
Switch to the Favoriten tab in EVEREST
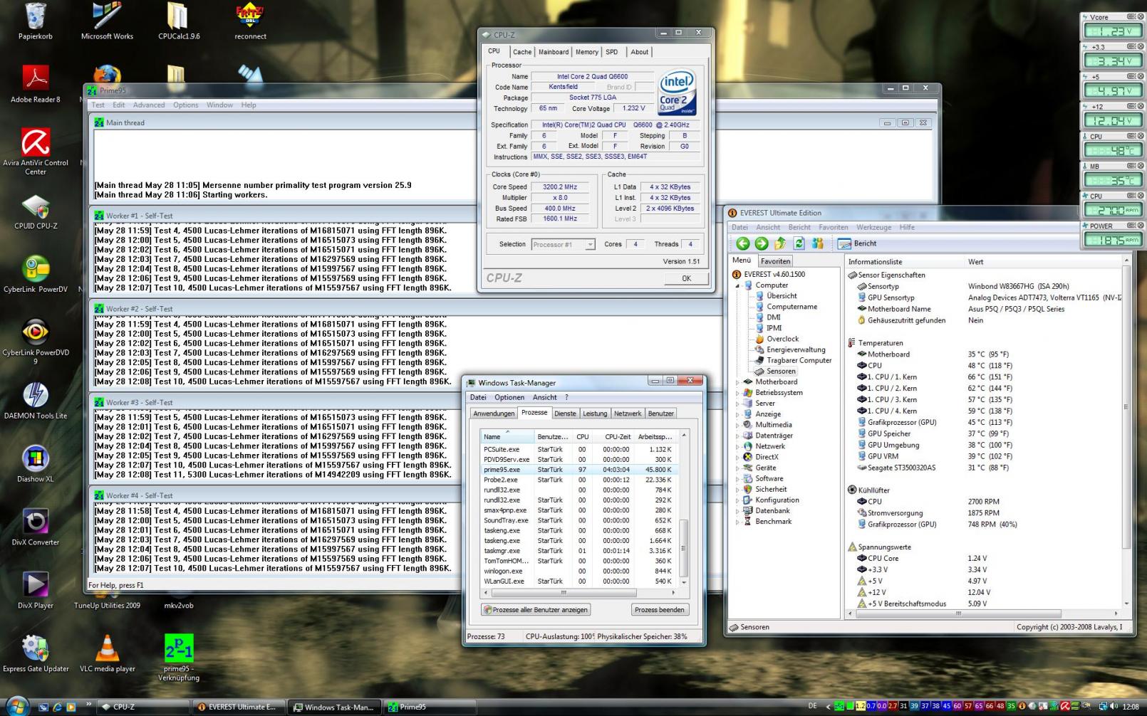tap(775, 261)
